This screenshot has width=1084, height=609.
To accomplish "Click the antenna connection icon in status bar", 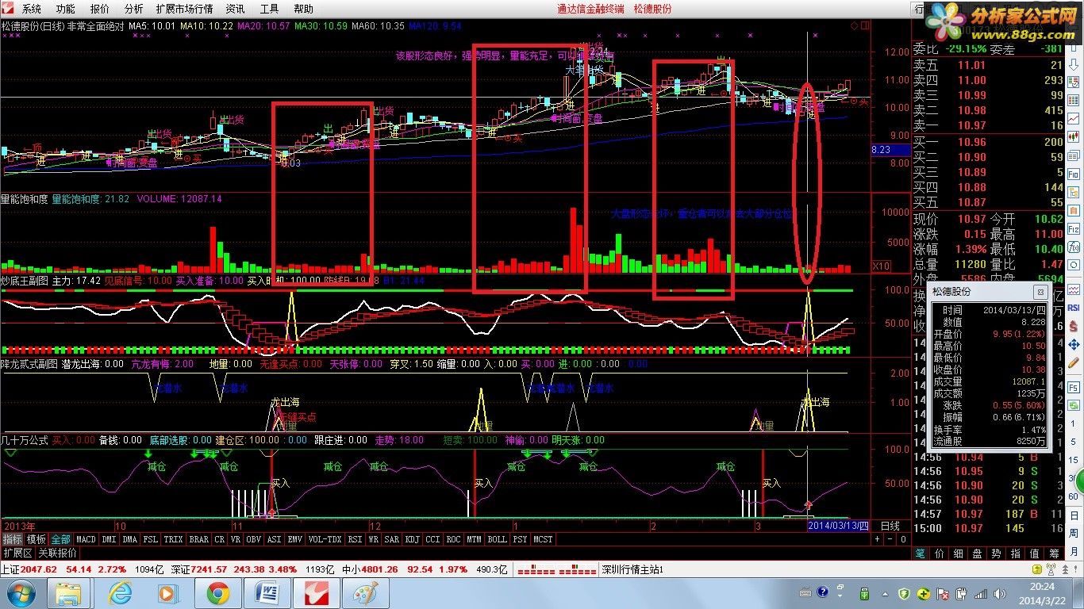I will (1051, 569).
